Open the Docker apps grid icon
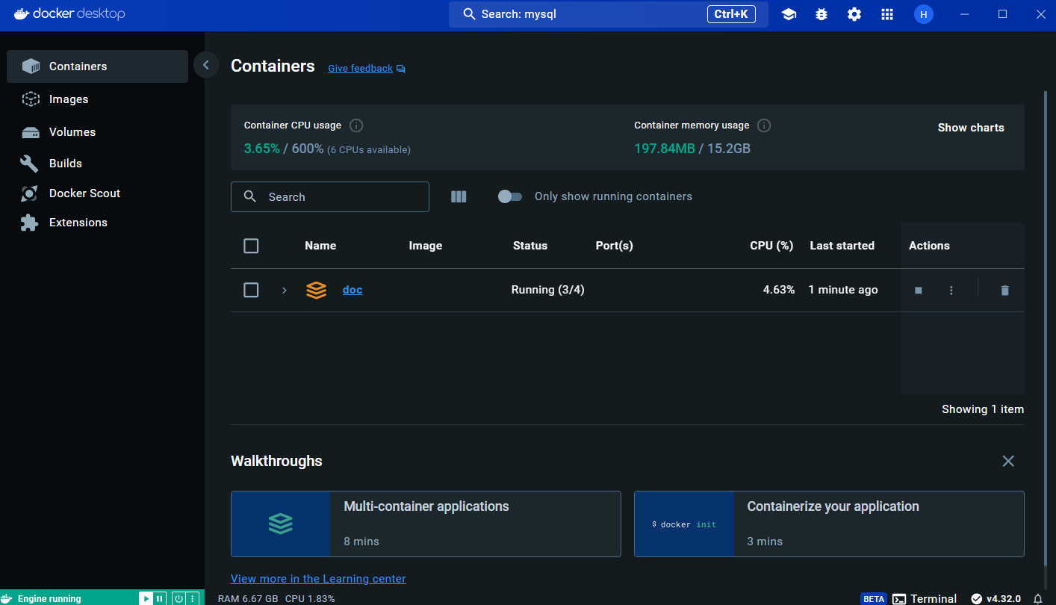1056x605 pixels. point(887,14)
